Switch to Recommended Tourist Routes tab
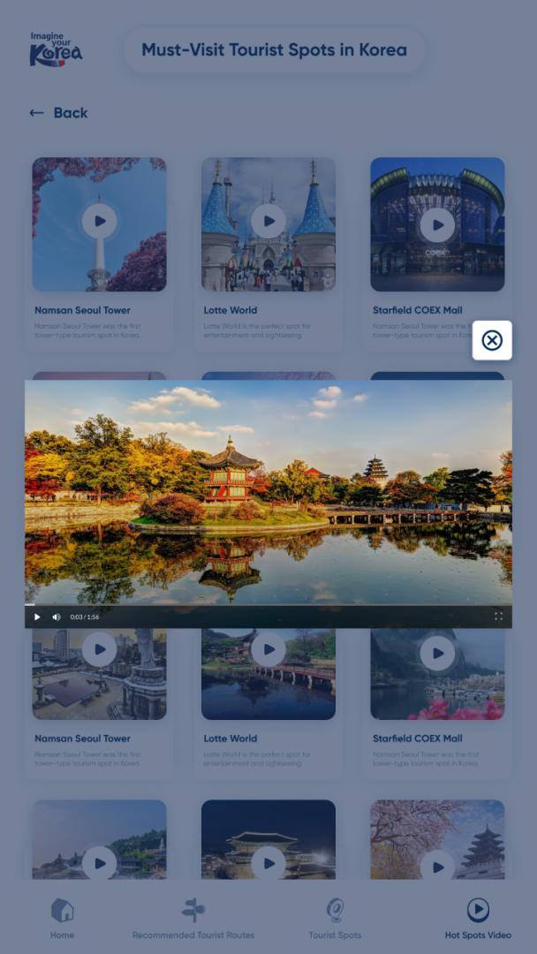The image size is (537, 954). (193, 919)
